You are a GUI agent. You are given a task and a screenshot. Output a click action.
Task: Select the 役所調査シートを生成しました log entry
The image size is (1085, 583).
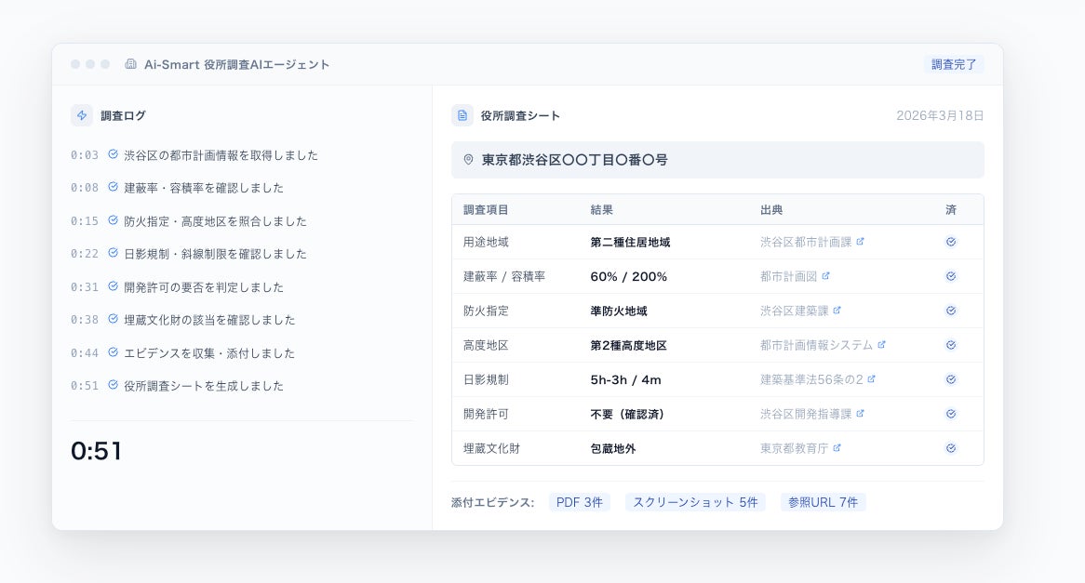(x=203, y=386)
